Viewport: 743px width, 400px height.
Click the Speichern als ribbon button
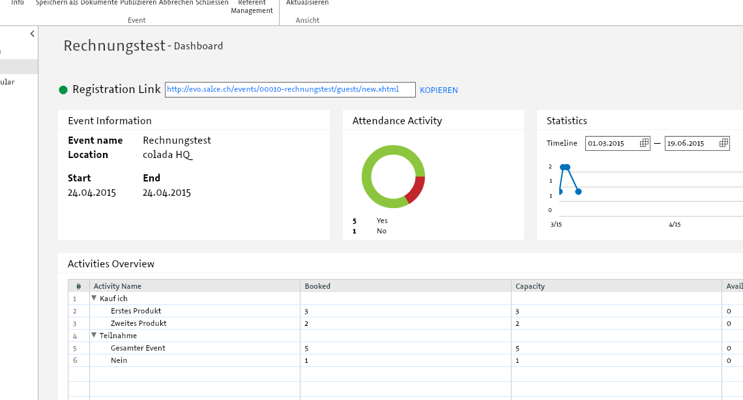pos(57,3)
